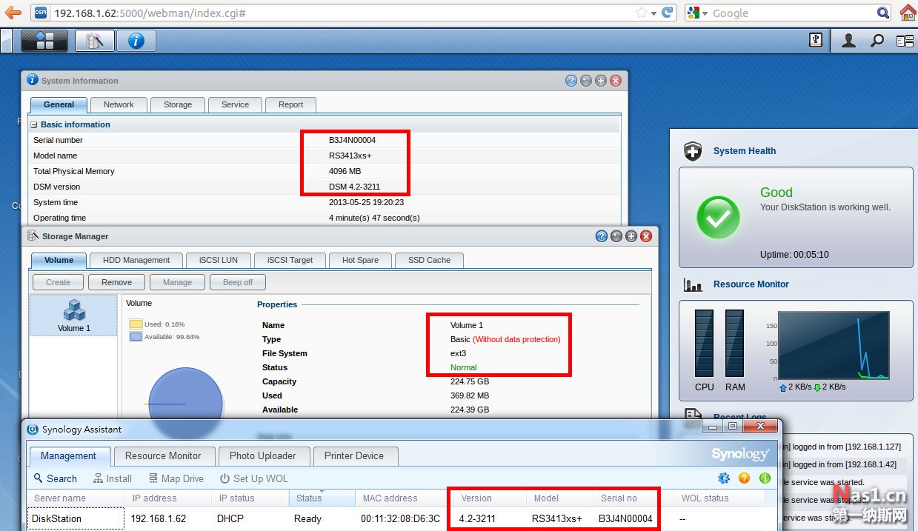Image resolution: width=918 pixels, height=531 pixels.
Task: Select Volume tab in Storage Manager
Action: 59,260
